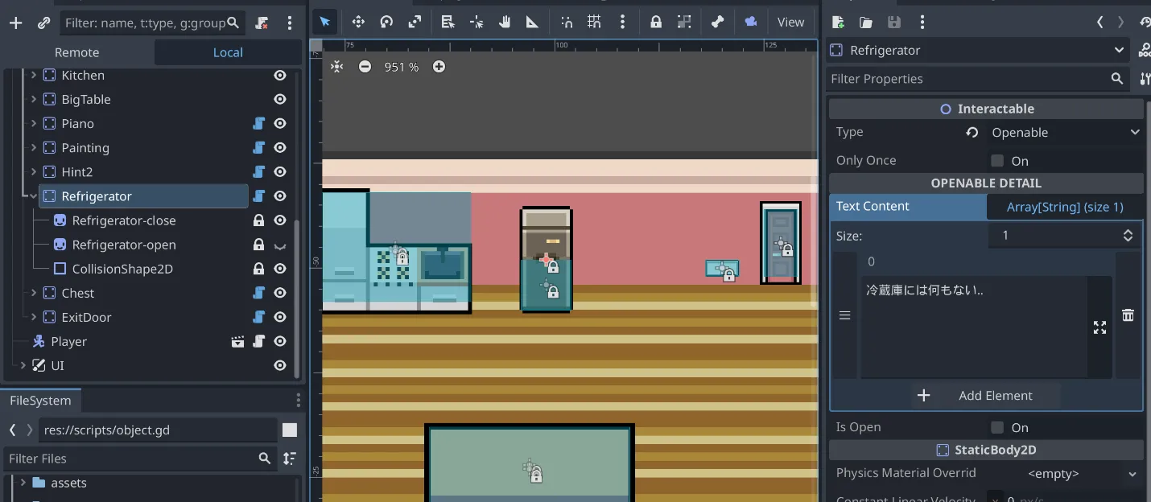Enable the Pan mode hand tool
Viewport: 1151px width, 502px height.
click(505, 23)
